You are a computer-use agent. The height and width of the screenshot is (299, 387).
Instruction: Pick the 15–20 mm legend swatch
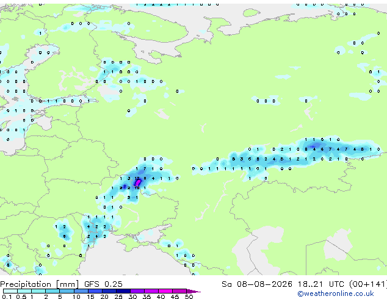point(95,291)
